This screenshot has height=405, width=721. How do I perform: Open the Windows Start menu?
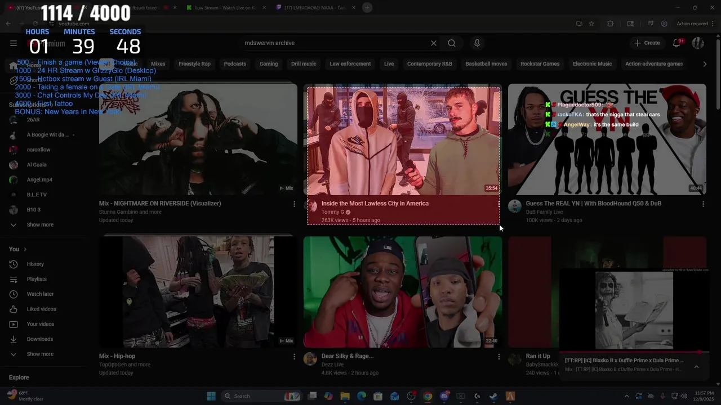point(211,396)
